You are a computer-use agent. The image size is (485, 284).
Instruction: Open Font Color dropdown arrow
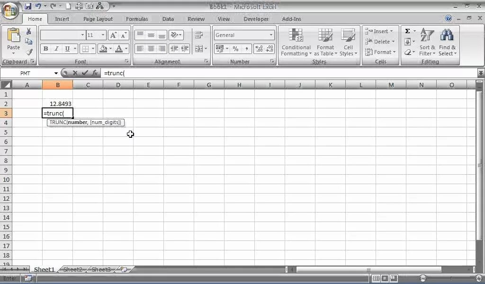[x=126, y=49]
